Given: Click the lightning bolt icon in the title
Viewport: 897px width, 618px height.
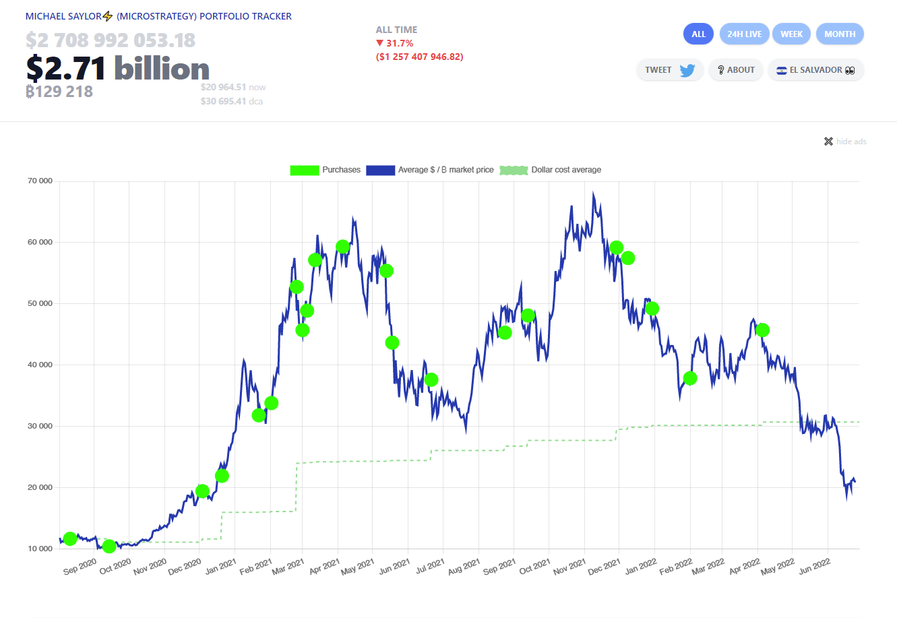Looking at the screenshot, I should 108,16.
